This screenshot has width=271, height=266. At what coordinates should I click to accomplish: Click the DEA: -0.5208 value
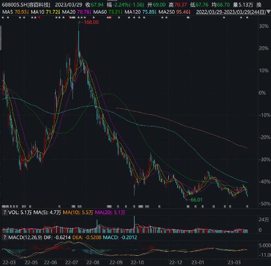pyautogui.click(x=87, y=237)
